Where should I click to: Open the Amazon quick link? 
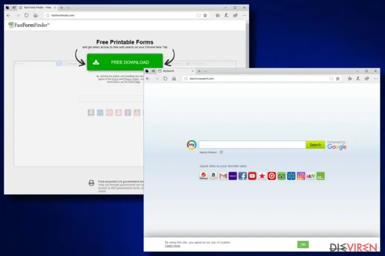click(x=214, y=176)
